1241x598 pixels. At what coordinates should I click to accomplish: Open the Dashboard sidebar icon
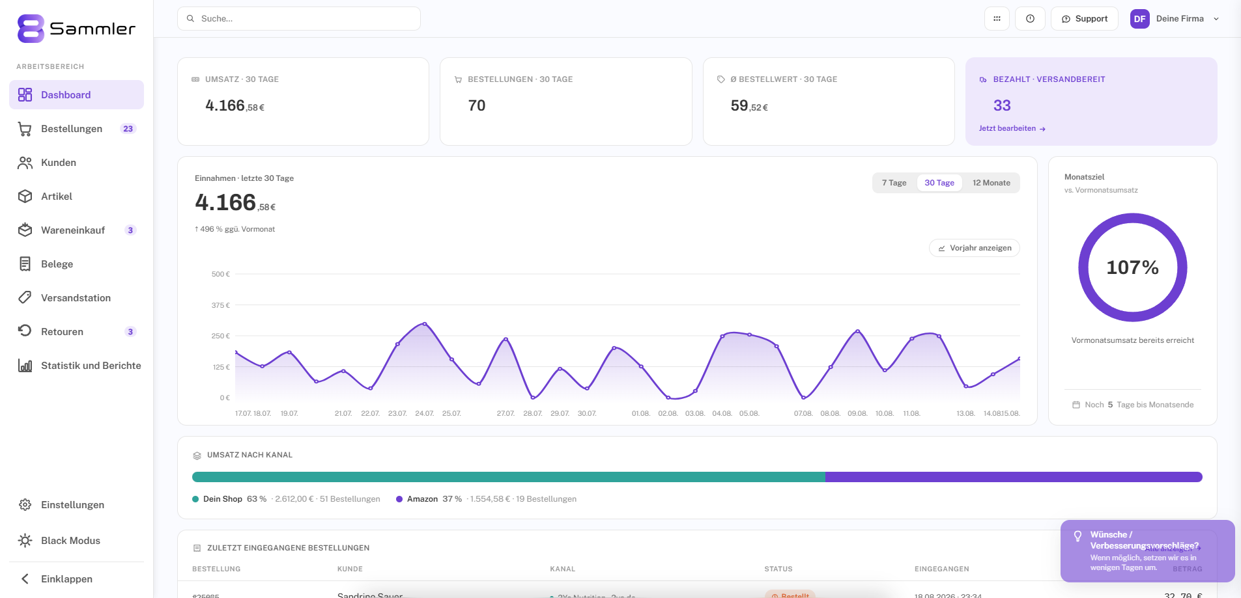click(x=25, y=95)
